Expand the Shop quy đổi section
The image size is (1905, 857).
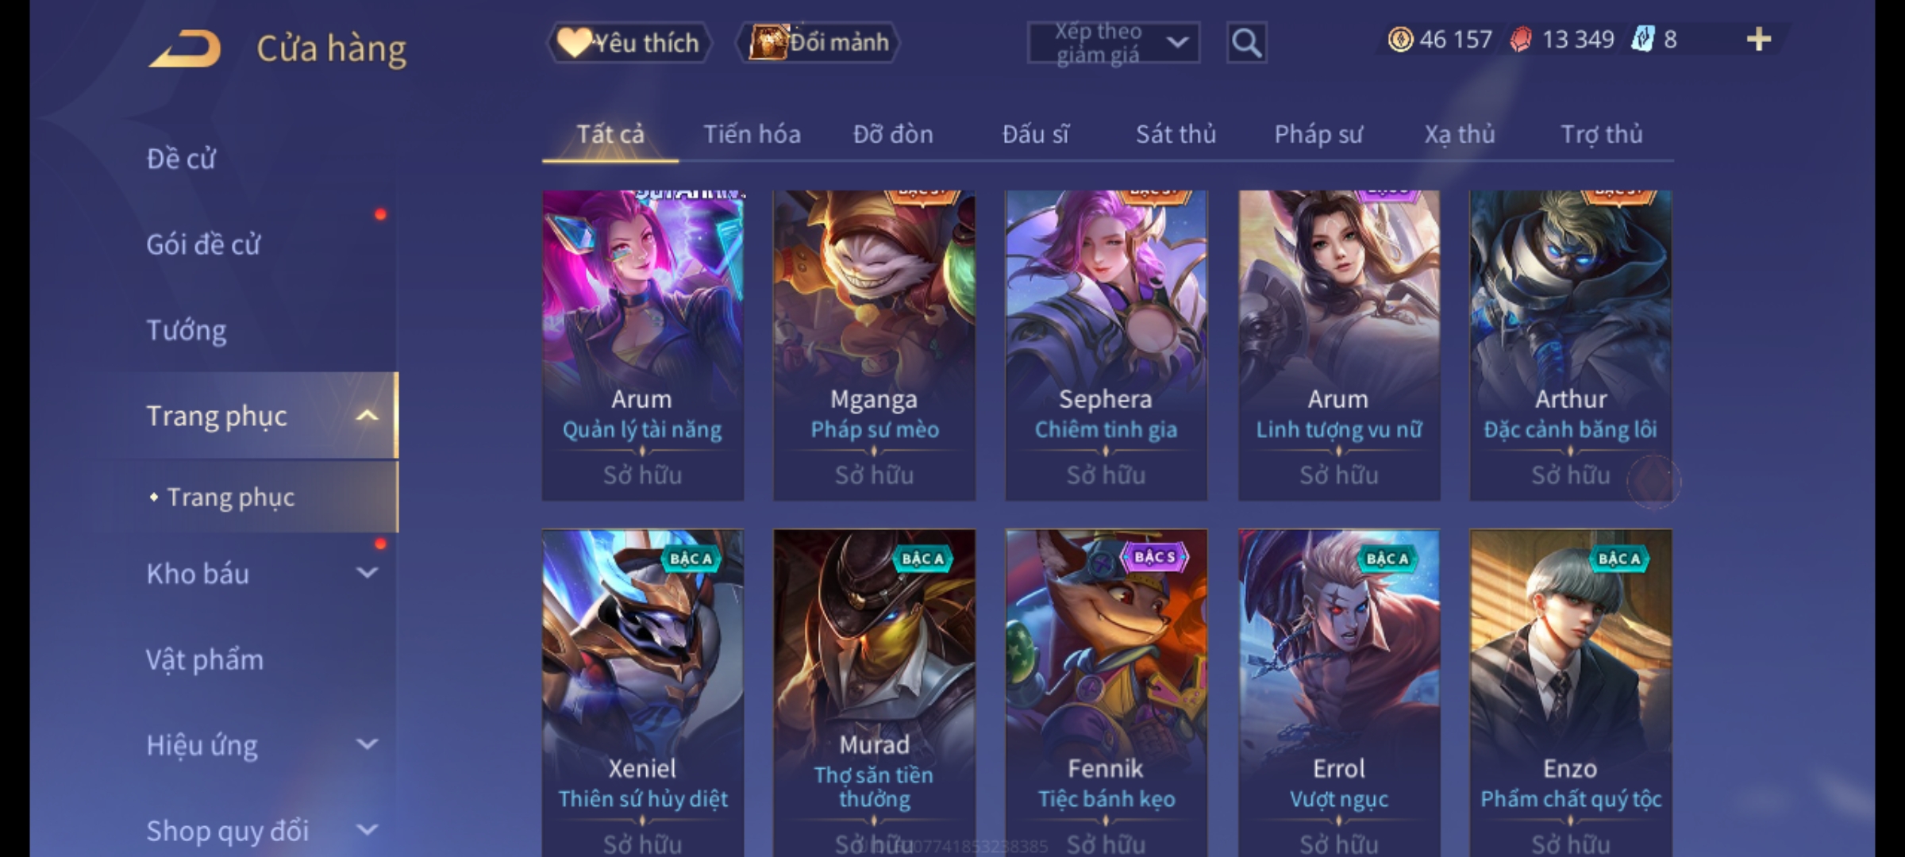click(367, 830)
